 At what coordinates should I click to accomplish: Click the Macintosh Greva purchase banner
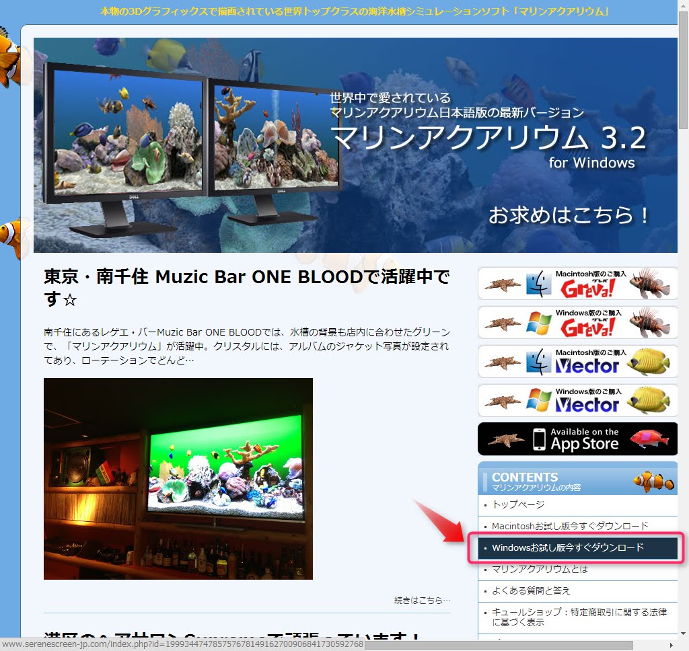pos(577,283)
